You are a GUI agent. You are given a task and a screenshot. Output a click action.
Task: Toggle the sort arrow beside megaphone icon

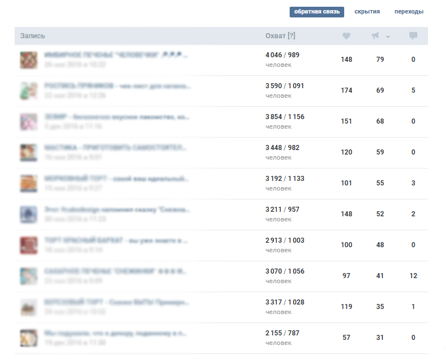pos(388,37)
